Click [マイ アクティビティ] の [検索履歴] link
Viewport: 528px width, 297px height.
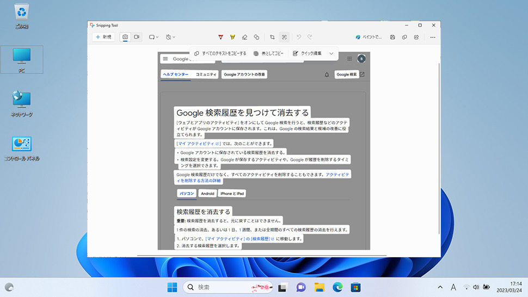click(x=240, y=239)
